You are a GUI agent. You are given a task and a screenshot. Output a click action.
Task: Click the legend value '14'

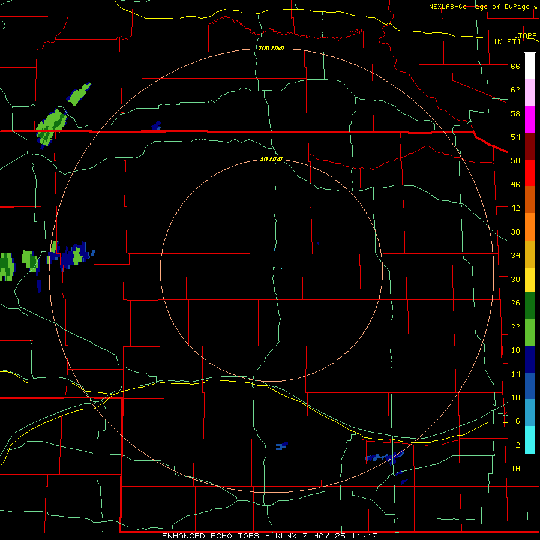[515, 374]
